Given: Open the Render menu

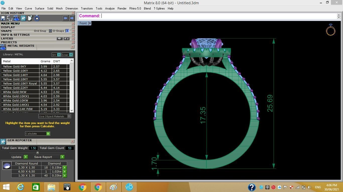Looking at the screenshot, I should (122, 8).
